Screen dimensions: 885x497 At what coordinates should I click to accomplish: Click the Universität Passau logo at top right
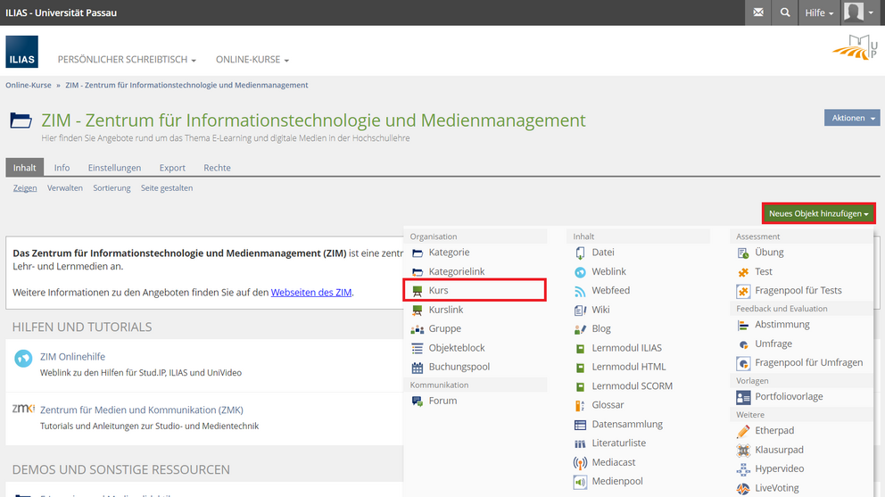tap(856, 47)
